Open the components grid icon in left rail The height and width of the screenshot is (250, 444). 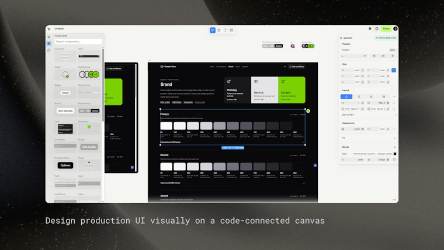(x=49, y=44)
